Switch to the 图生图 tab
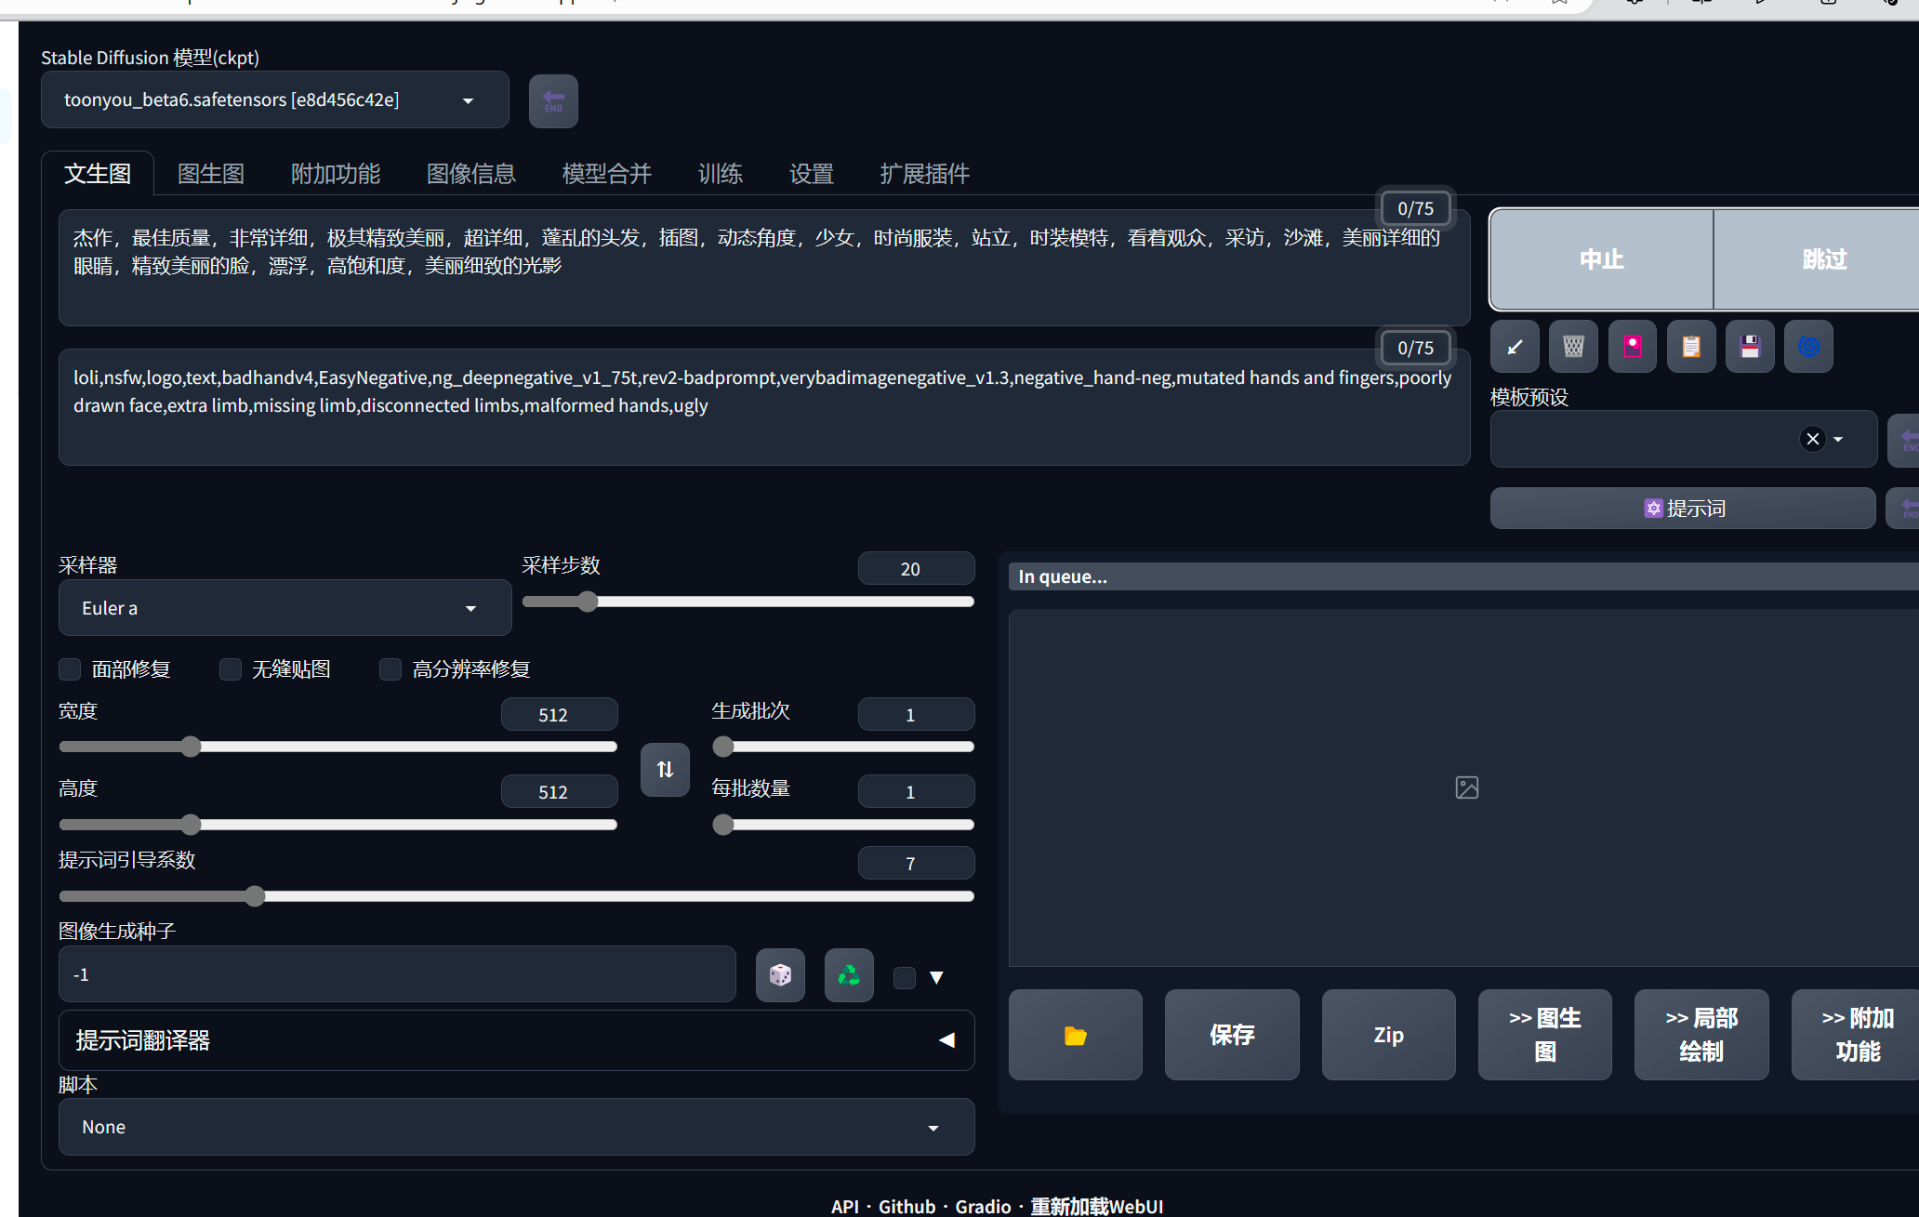Image resolution: width=1919 pixels, height=1217 pixels. tap(211, 174)
